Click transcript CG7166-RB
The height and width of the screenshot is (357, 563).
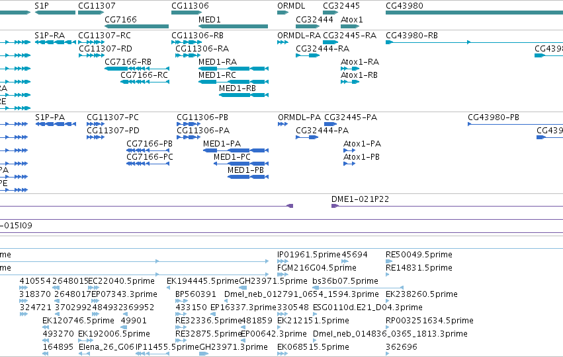(137, 69)
